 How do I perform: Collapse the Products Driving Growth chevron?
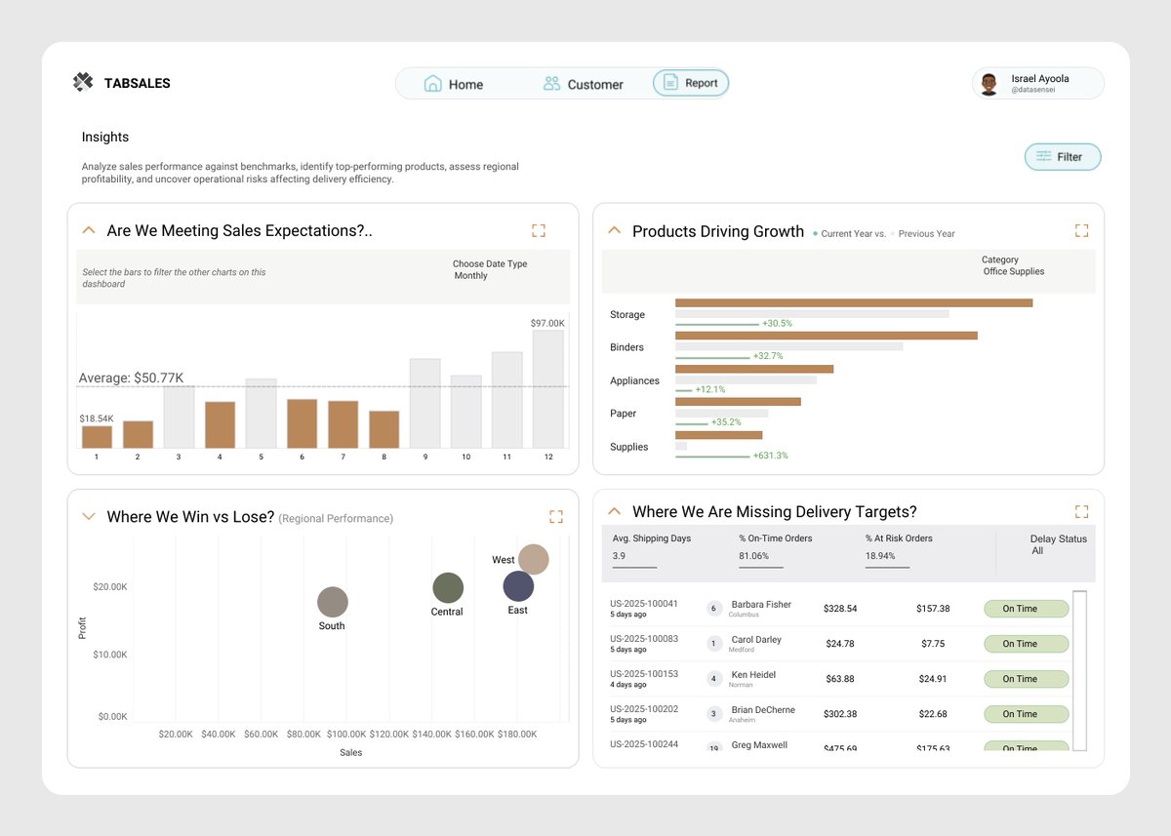point(615,230)
